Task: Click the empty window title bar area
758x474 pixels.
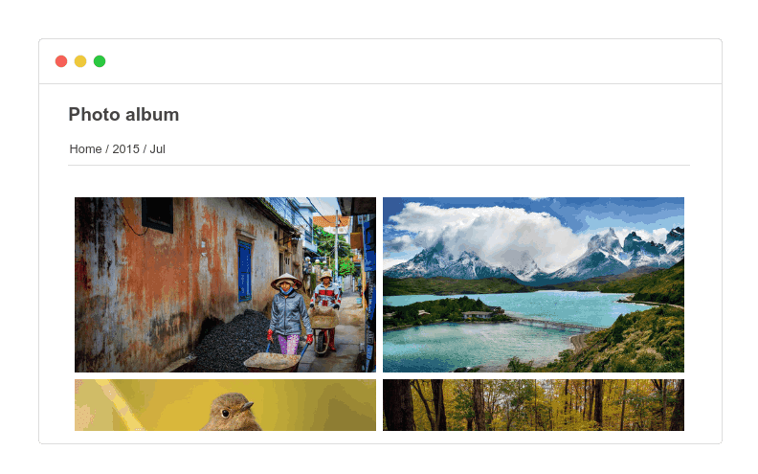Action: point(411,61)
